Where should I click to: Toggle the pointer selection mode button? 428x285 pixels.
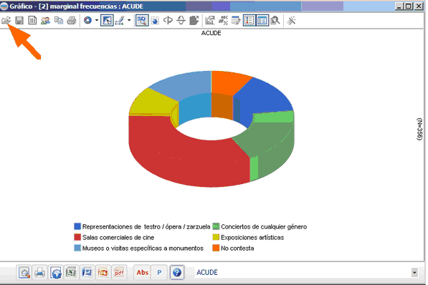click(107, 21)
